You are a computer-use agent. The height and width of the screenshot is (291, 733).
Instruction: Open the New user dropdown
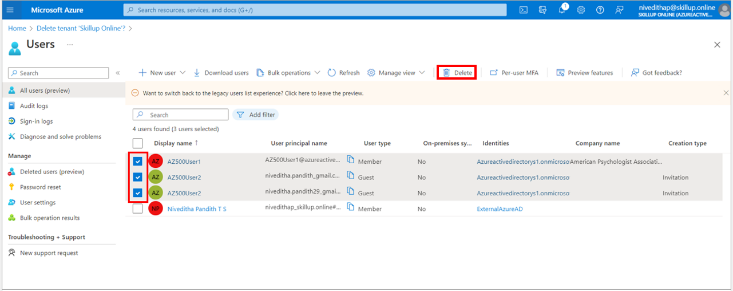(x=162, y=73)
